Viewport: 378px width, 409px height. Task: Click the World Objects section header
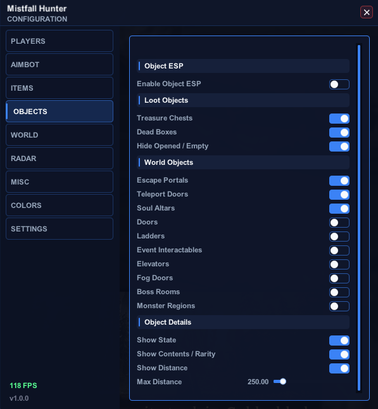243,162
